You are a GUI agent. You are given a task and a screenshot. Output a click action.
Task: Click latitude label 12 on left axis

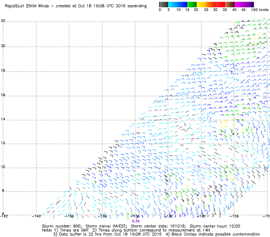(3, 143)
